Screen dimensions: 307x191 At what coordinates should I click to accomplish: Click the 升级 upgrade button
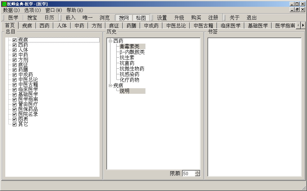coord(179,18)
